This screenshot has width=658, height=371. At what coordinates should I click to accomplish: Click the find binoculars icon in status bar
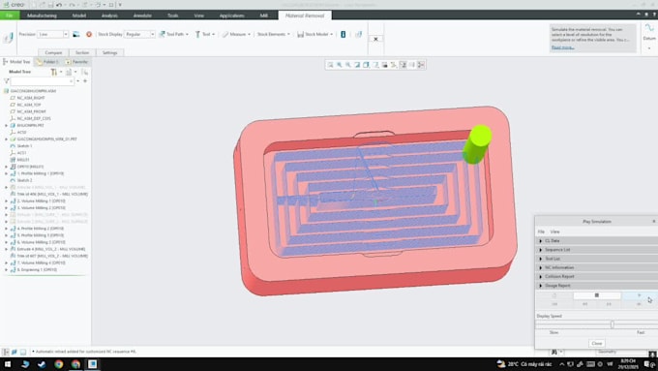553,352
